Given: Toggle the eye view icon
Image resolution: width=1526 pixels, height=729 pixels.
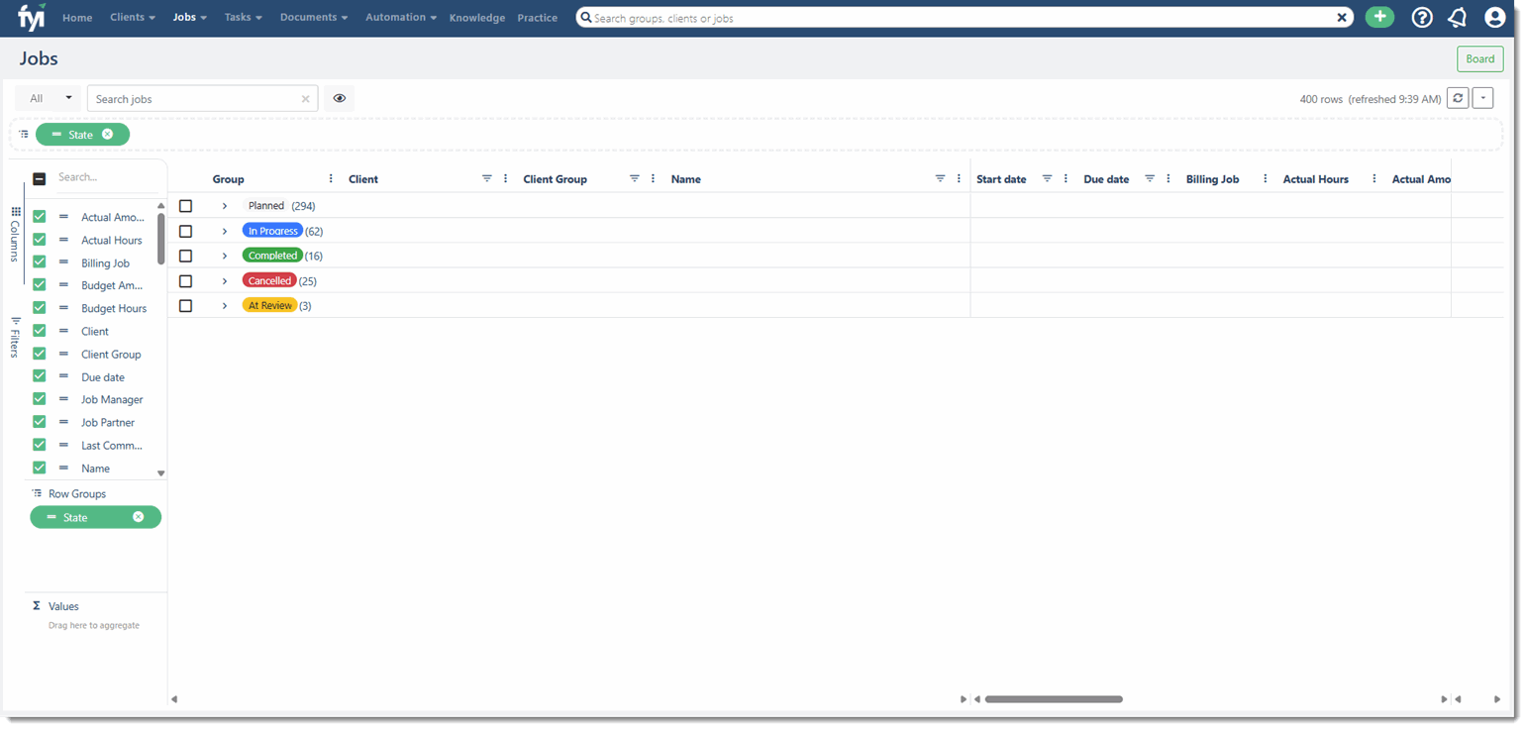Looking at the screenshot, I should coord(339,98).
